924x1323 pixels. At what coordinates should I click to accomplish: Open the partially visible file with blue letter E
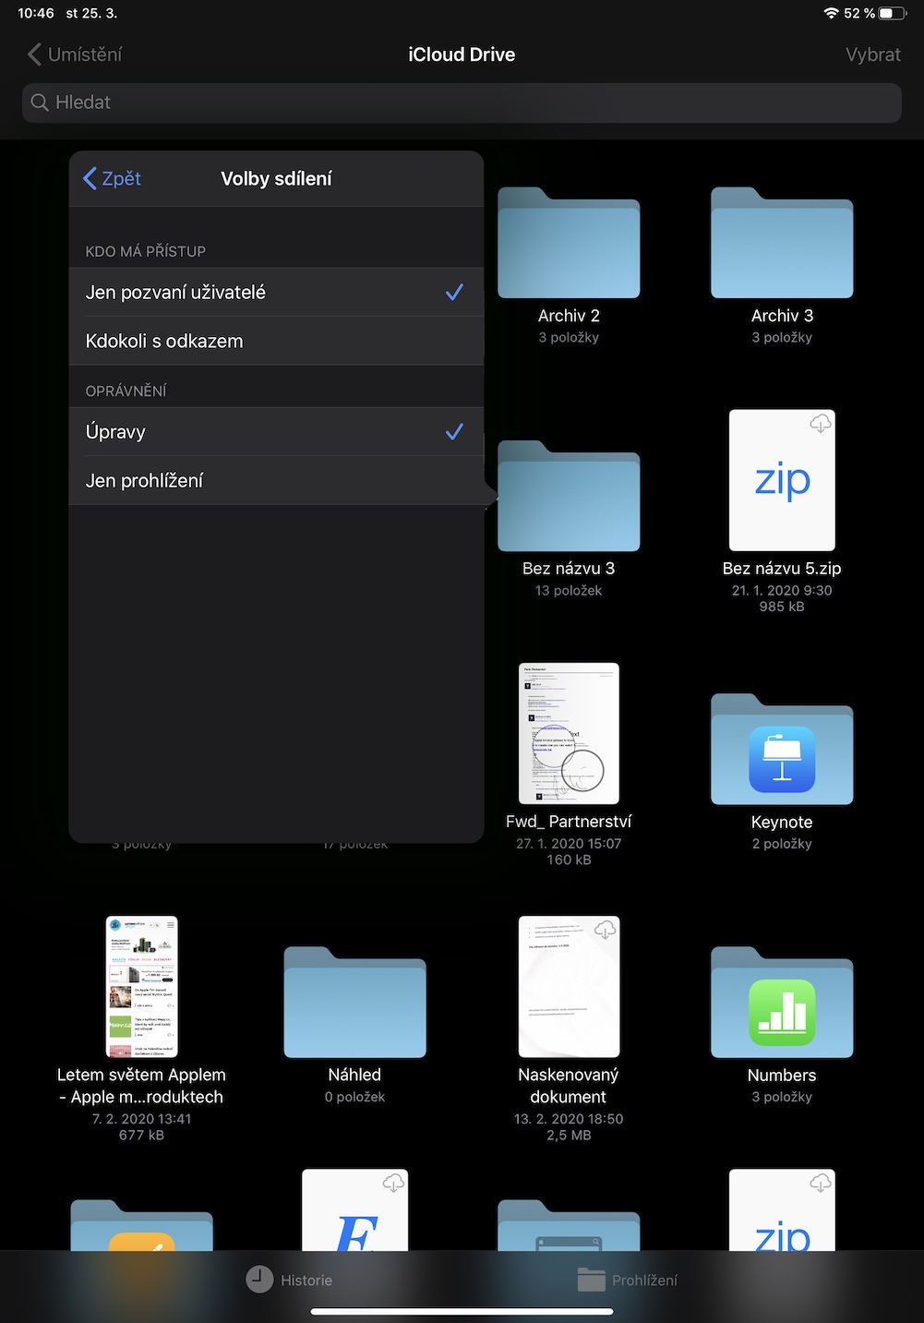tap(355, 1210)
